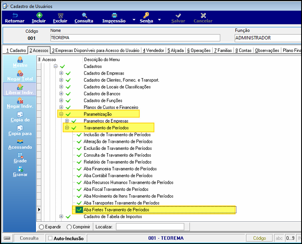Image resolution: width=302 pixels, height=244 pixels.
Task: Select Mestre in the sidebar
Action: click(20, 62)
